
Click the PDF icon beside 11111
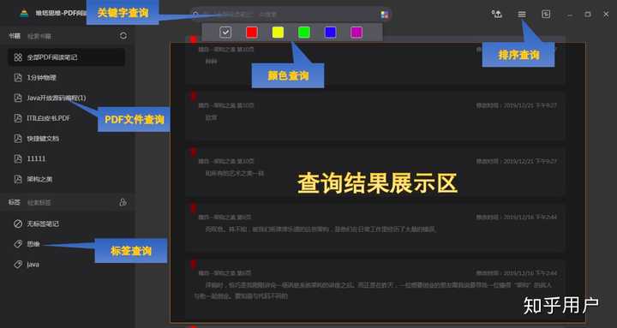click(18, 158)
